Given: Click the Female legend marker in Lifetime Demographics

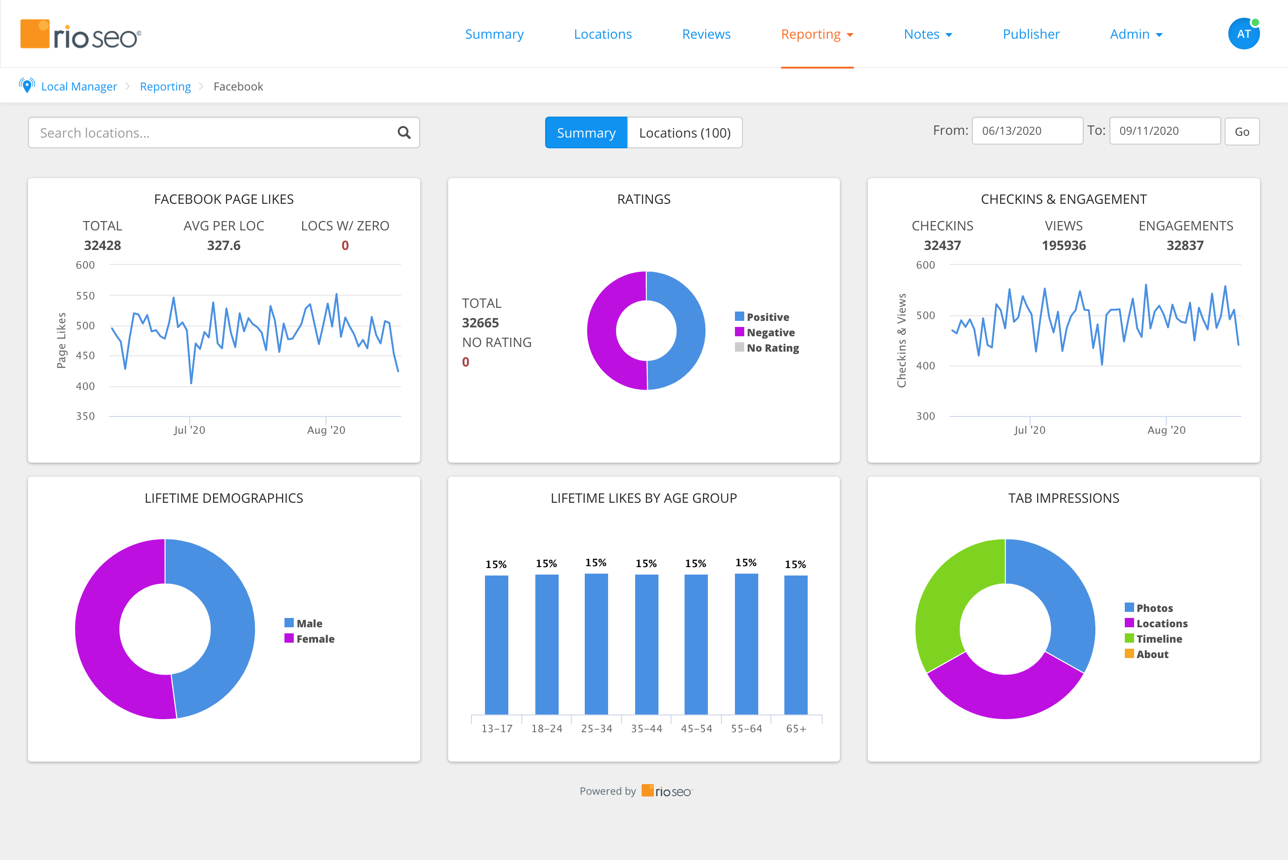Looking at the screenshot, I should (289, 638).
